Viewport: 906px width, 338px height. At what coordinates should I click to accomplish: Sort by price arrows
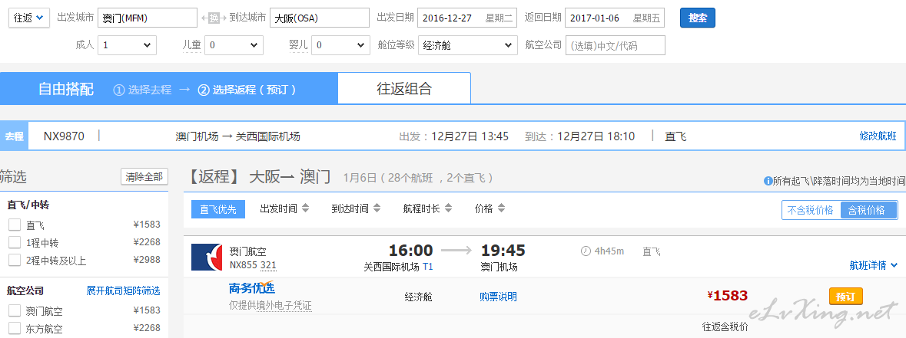pos(502,208)
